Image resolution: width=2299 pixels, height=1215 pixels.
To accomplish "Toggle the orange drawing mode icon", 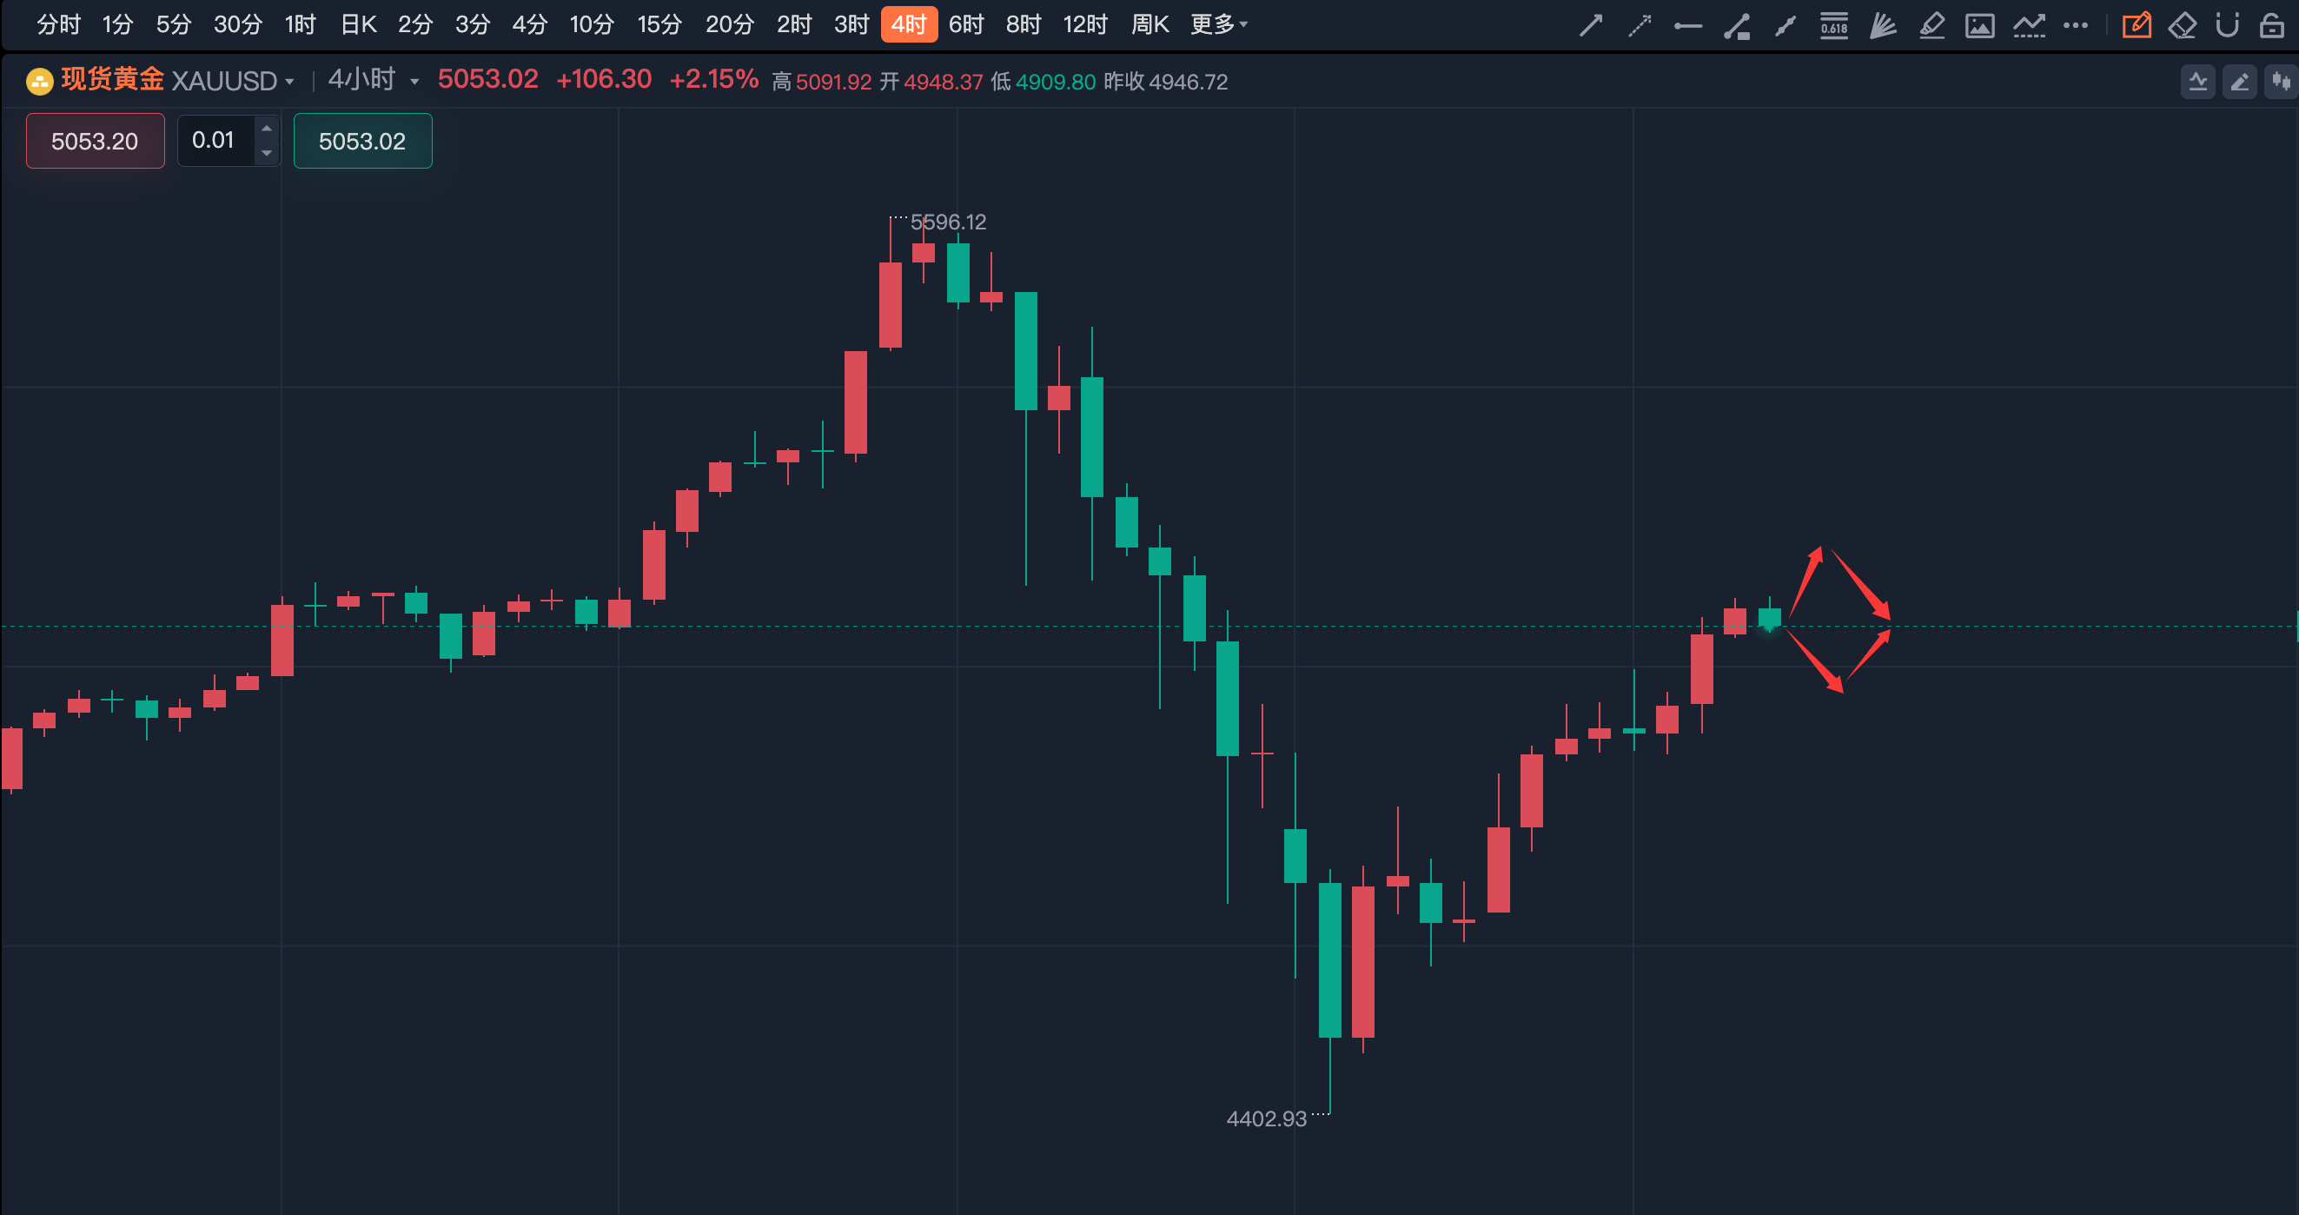I will (2136, 25).
